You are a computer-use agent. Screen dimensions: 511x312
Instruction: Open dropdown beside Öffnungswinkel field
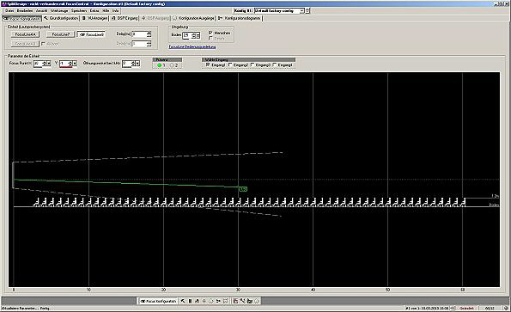pos(137,64)
